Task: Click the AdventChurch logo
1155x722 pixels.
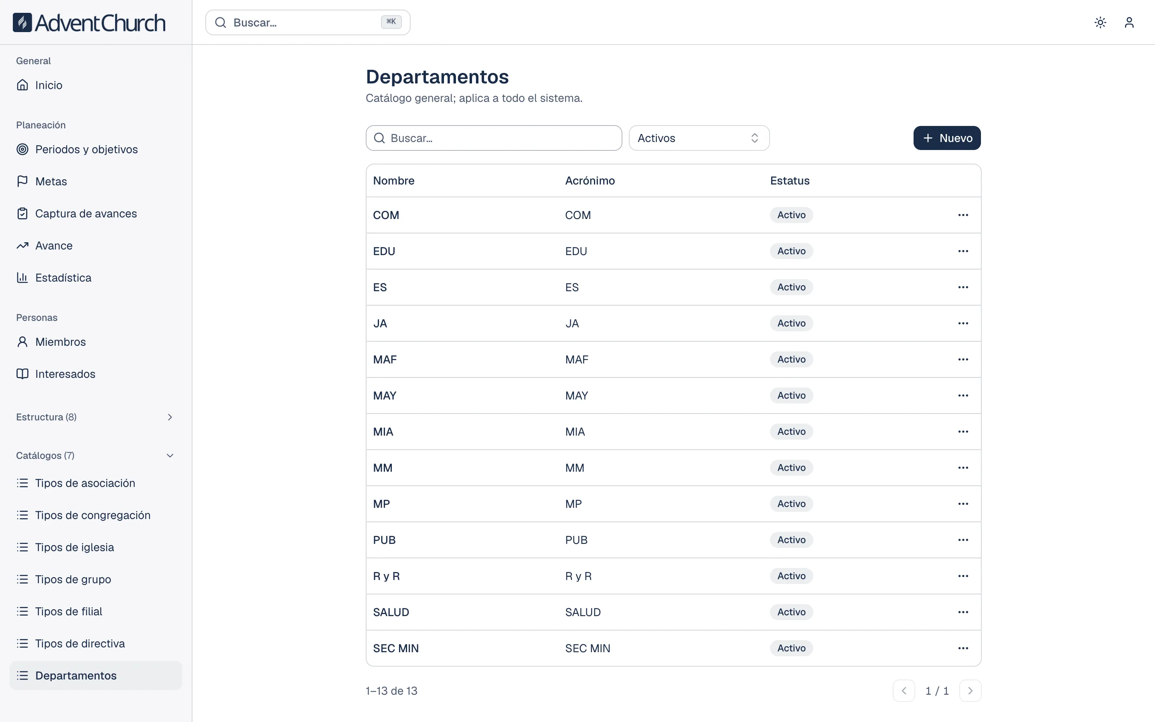Action: 89,22
